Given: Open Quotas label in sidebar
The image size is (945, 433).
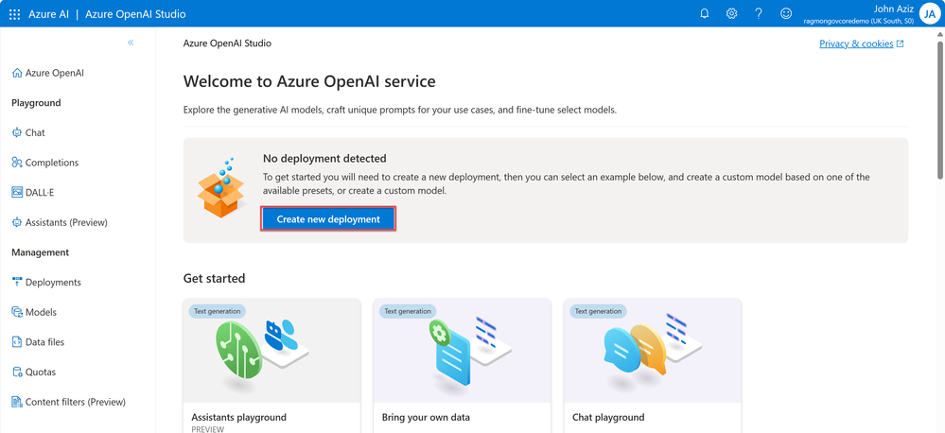Looking at the screenshot, I should point(41,372).
